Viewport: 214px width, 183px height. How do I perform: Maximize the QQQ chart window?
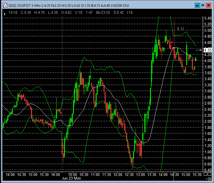pos(203,5)
